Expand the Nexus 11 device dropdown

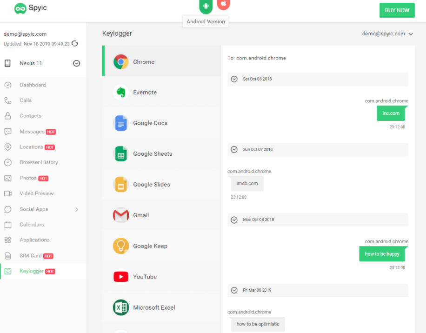77,63
